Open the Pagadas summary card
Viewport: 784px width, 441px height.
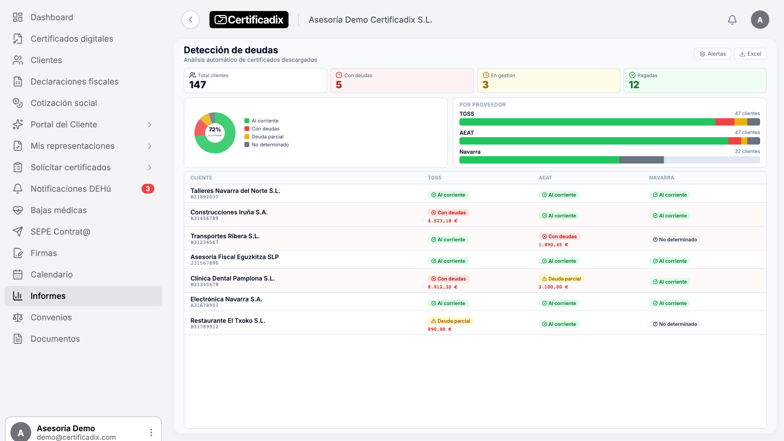click(695, 80)
